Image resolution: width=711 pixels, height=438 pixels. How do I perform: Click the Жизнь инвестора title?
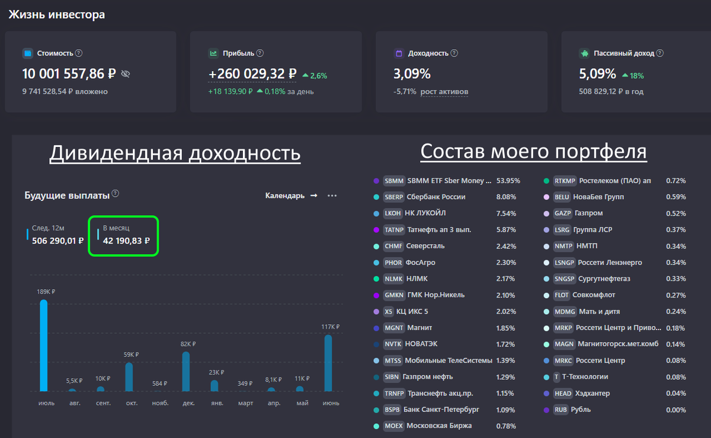[x=57, y=14]
